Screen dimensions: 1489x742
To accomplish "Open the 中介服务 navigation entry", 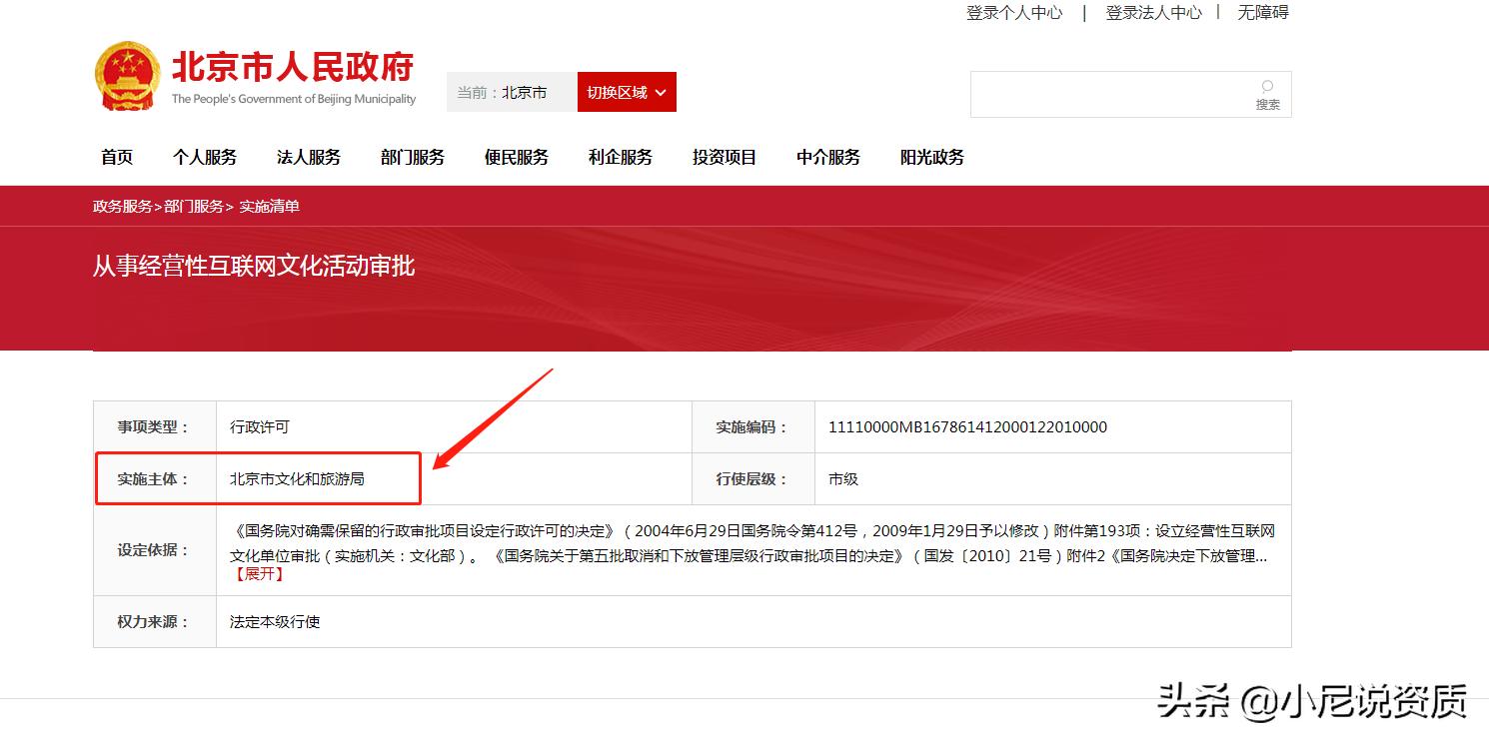I will click(827, 157).
